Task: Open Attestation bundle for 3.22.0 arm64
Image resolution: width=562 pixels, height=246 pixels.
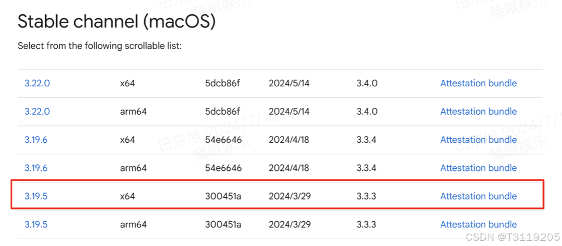Action: (x=478, y=112)
